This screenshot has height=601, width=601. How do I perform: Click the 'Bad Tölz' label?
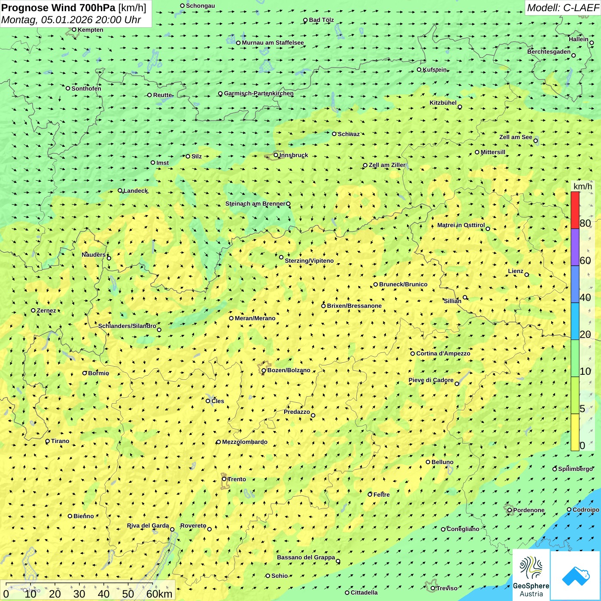(322, 20)
